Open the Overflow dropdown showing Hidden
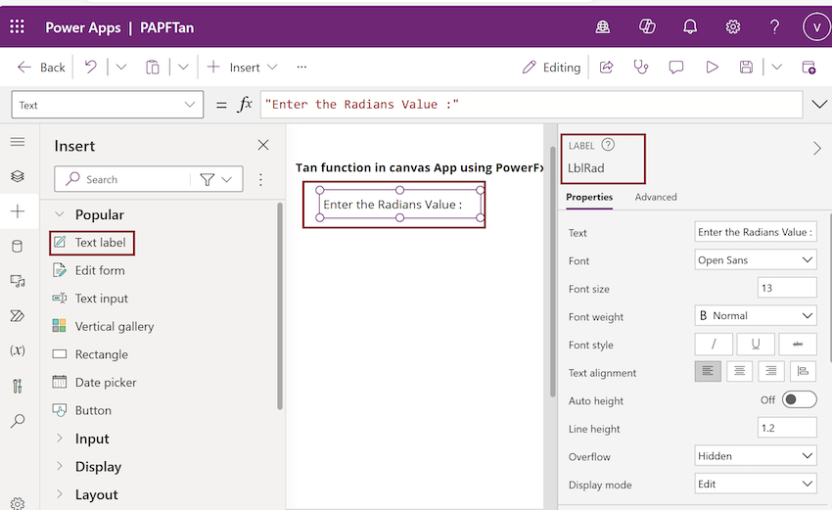This screenshot has height=510, width=832. (x=755, y=456)
